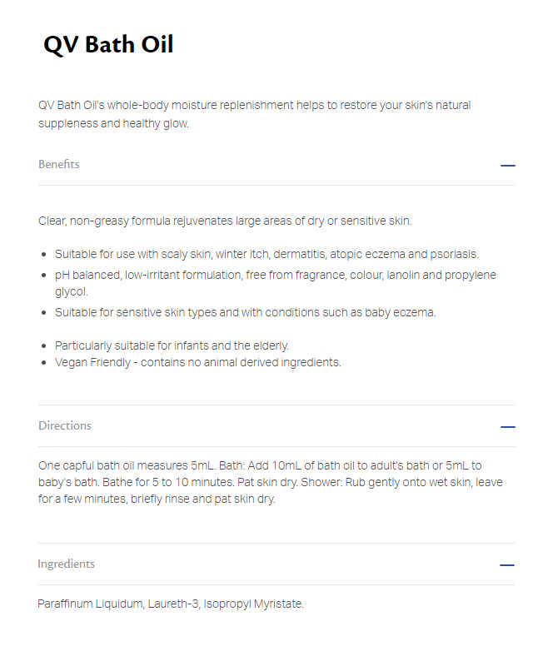Select the scaly skin, winter itch bullet

pyautogui.click(x=267, y=254)
